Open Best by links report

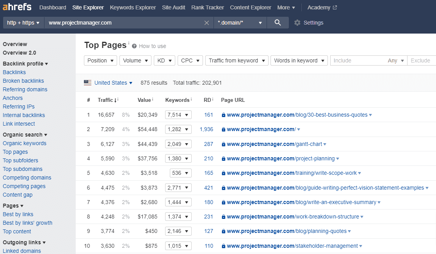[18, 214]
